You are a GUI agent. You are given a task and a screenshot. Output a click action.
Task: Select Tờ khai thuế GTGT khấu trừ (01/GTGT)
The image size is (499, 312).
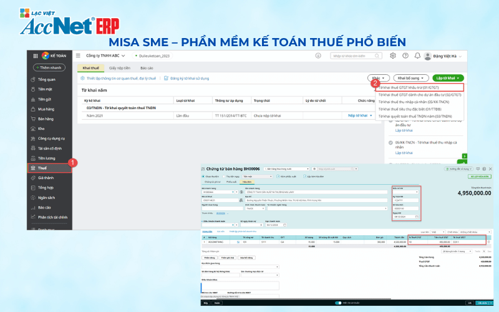[x=419, y=87]
